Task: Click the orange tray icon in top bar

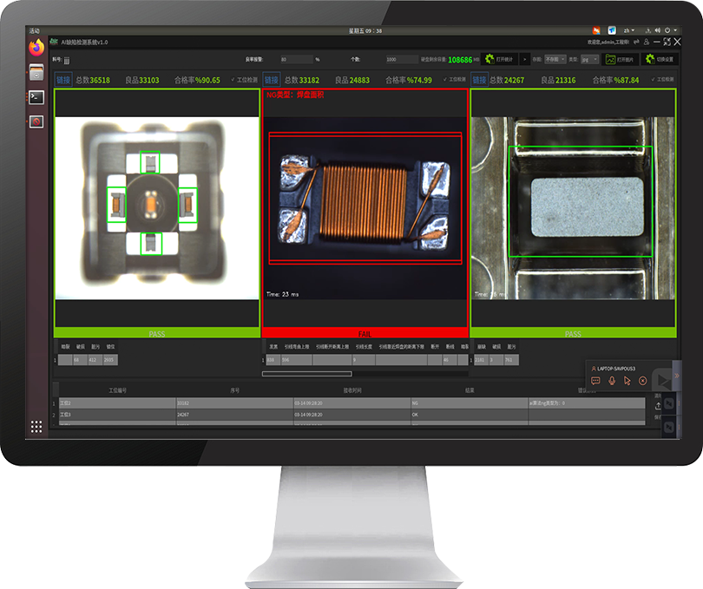Action: (x=596, y=30)
